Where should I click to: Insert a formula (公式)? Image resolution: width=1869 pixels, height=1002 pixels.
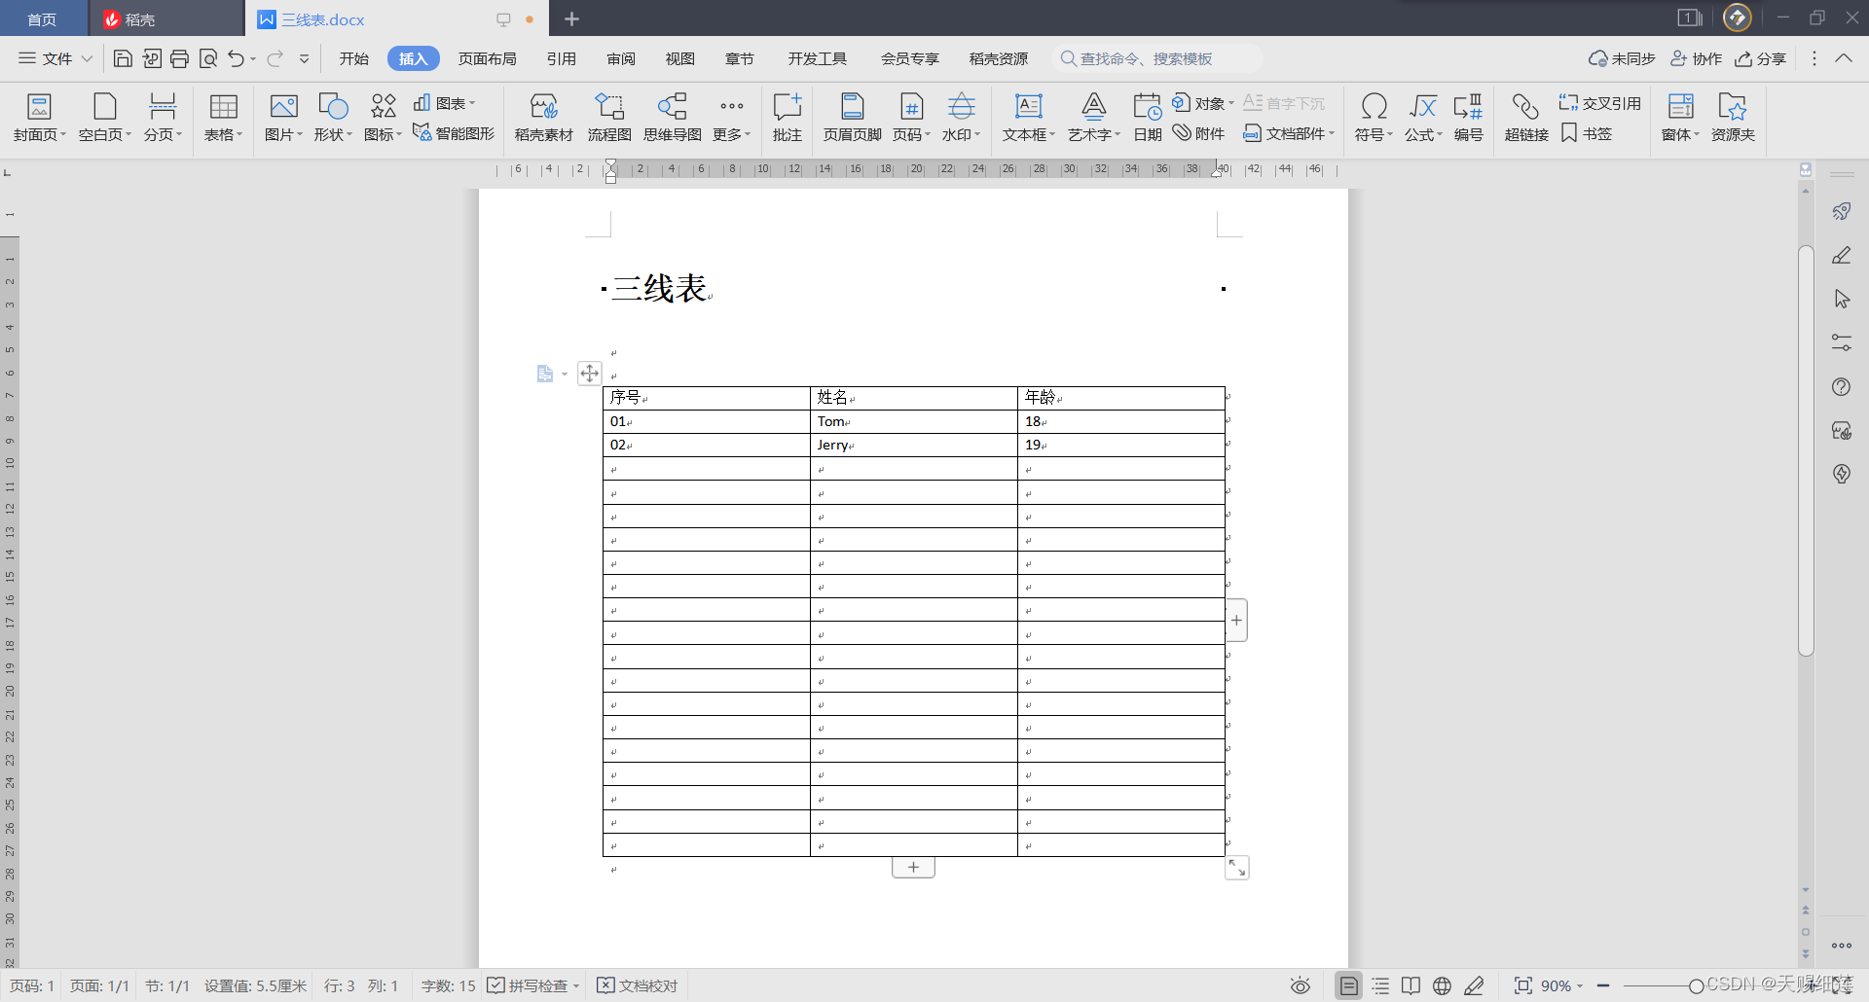(x=1423, y=118)
